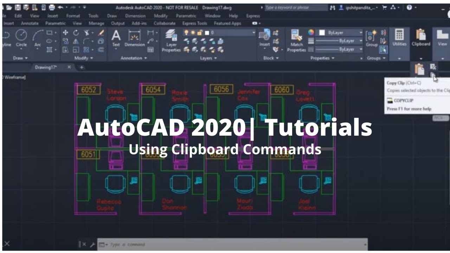Screen dimensions: 450x253
Task: Open the Layer Properties manager
Action: (x=171, y=40)
